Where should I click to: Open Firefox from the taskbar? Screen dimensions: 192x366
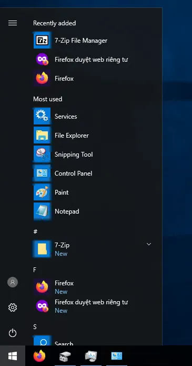39,356
